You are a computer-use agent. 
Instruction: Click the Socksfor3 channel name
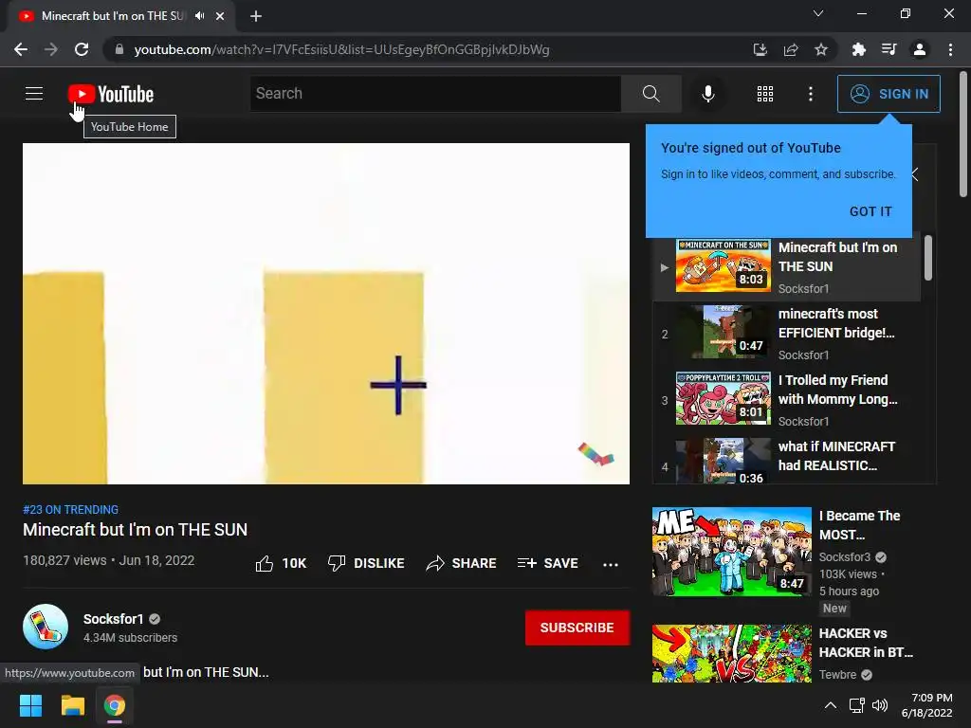845,557
